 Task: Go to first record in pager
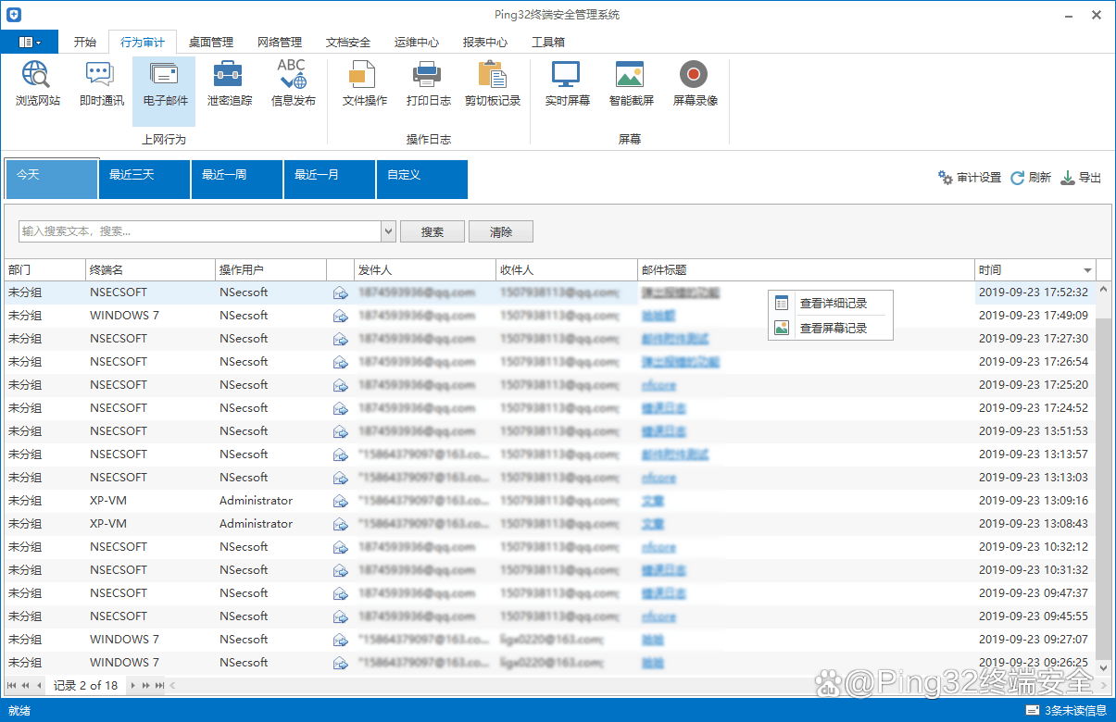point(12,686)
